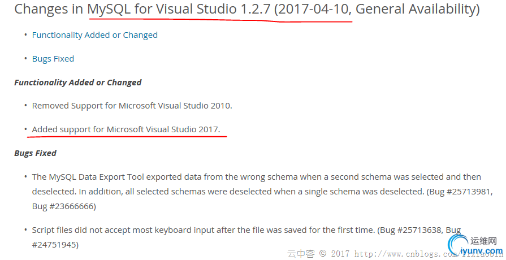Click the bullet before Functionality Added link
506x260 pixels.
point(25,35)
